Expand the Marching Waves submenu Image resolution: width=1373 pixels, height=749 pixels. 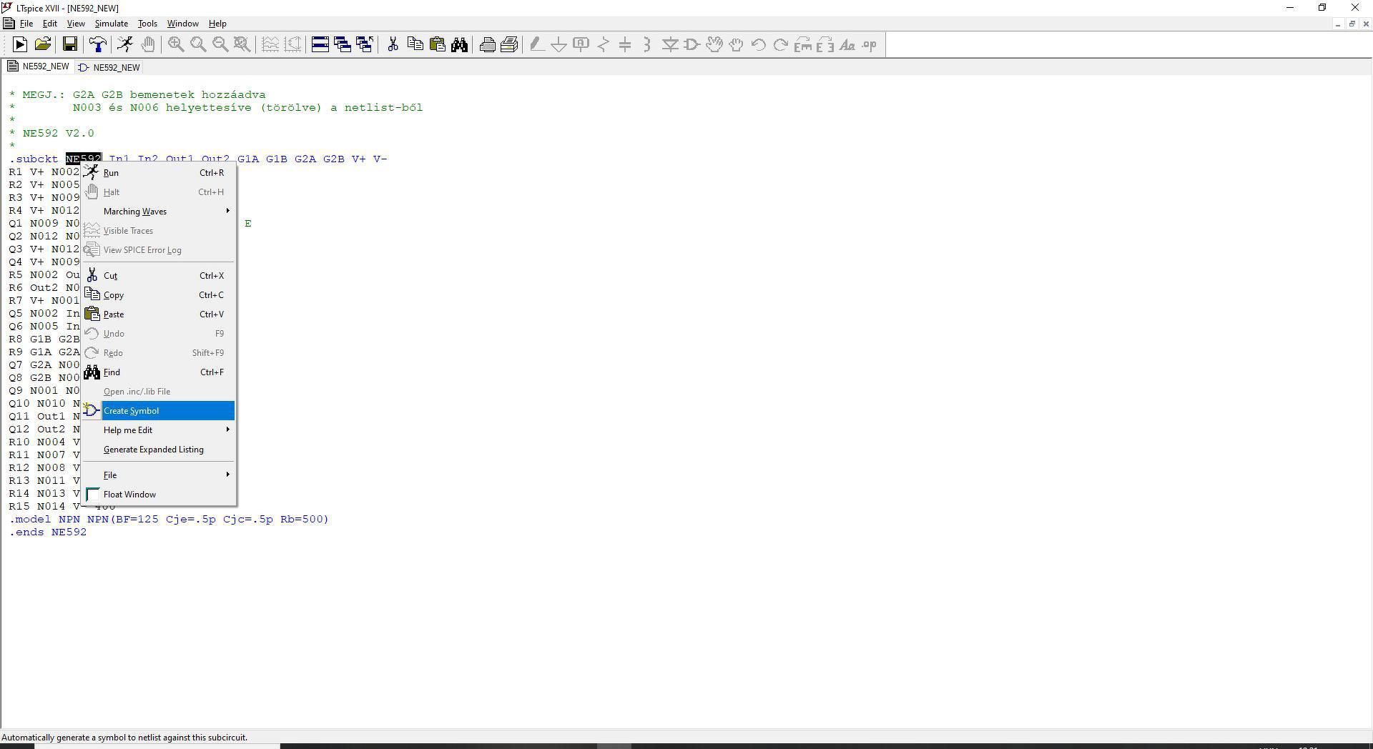[x=159, y=212]
